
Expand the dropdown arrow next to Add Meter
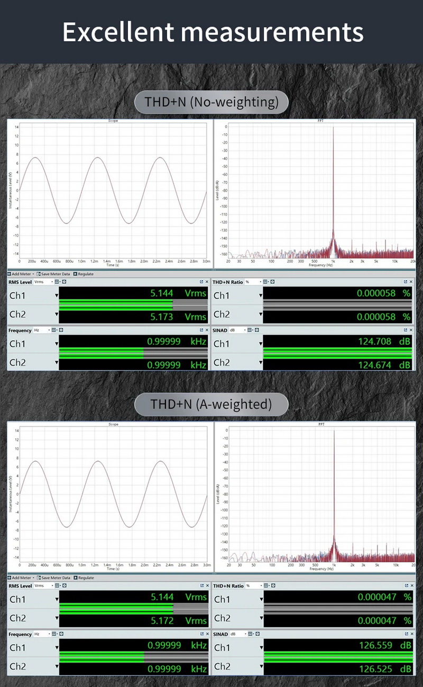(x=33, y=274)
